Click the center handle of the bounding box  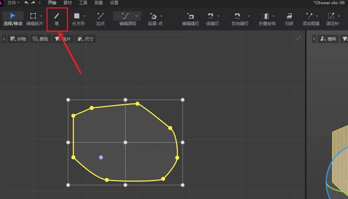125,142
